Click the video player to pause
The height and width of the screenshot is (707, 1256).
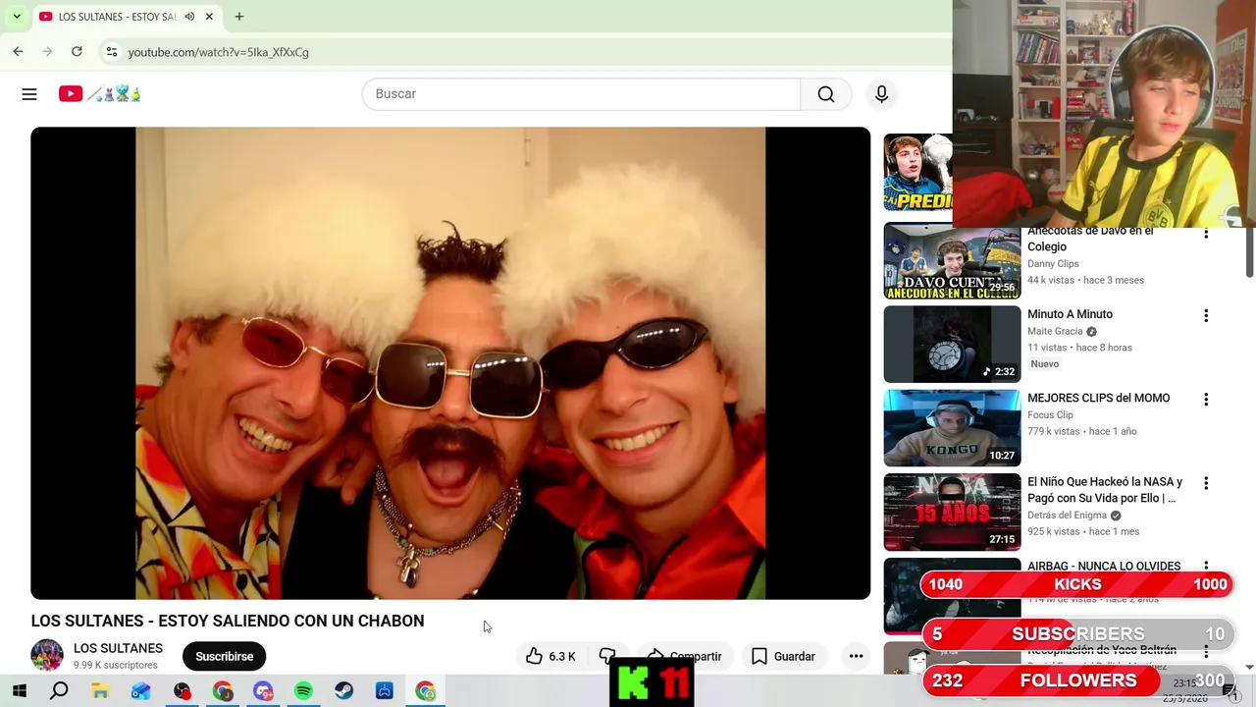[450, 363]
